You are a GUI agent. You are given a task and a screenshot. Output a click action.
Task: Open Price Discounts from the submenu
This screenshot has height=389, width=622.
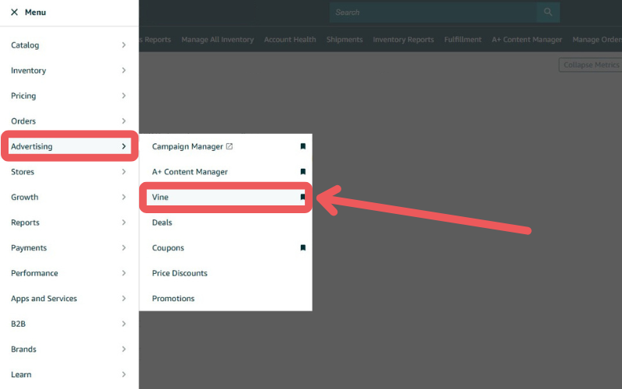pyautogui.click(x=180, y=273)
